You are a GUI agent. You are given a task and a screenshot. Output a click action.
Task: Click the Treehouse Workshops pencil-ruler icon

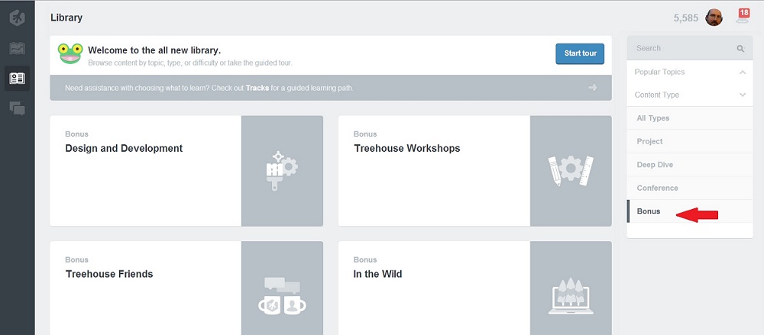[x=571, y=170]
